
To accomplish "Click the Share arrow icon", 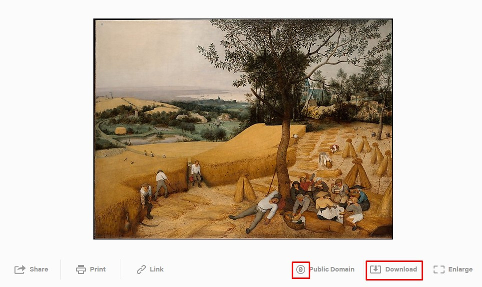I will pos(20,269).
